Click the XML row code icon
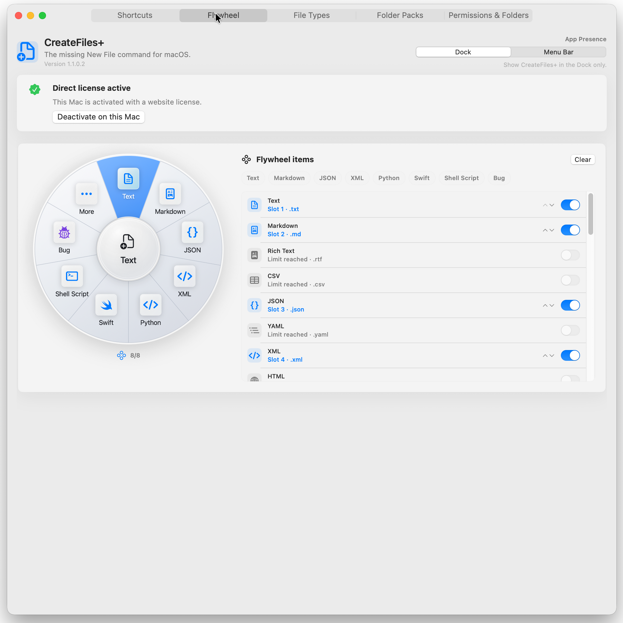Screen dimensions: 623x623 (x=254, y=355)
